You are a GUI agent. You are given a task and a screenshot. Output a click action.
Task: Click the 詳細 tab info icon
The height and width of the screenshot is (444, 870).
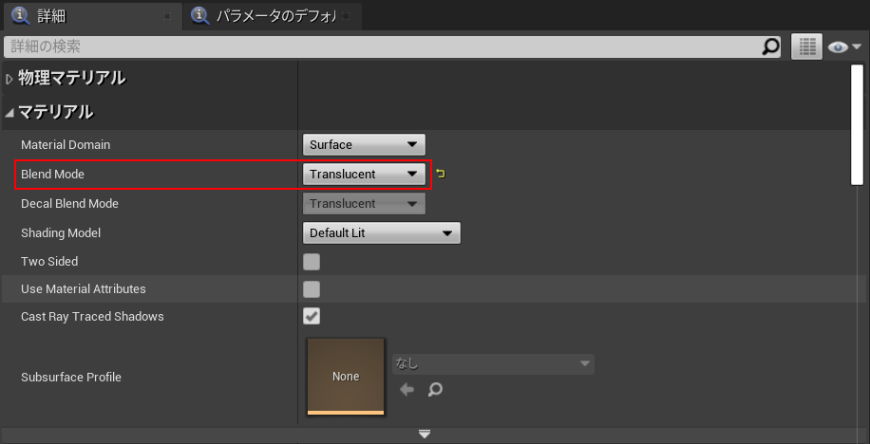click(x=21, y=16)
